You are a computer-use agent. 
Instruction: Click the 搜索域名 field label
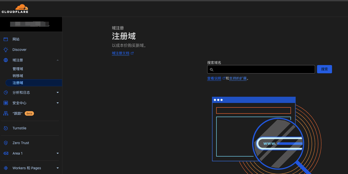click(214, 63)
